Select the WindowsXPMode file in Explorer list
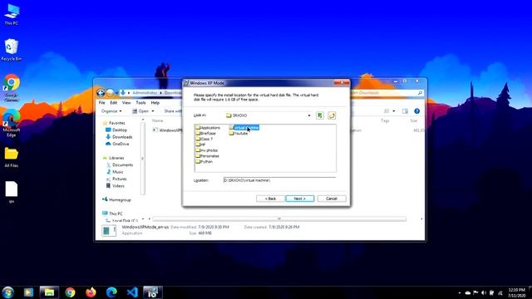532x299 pixels. (168, 130)
